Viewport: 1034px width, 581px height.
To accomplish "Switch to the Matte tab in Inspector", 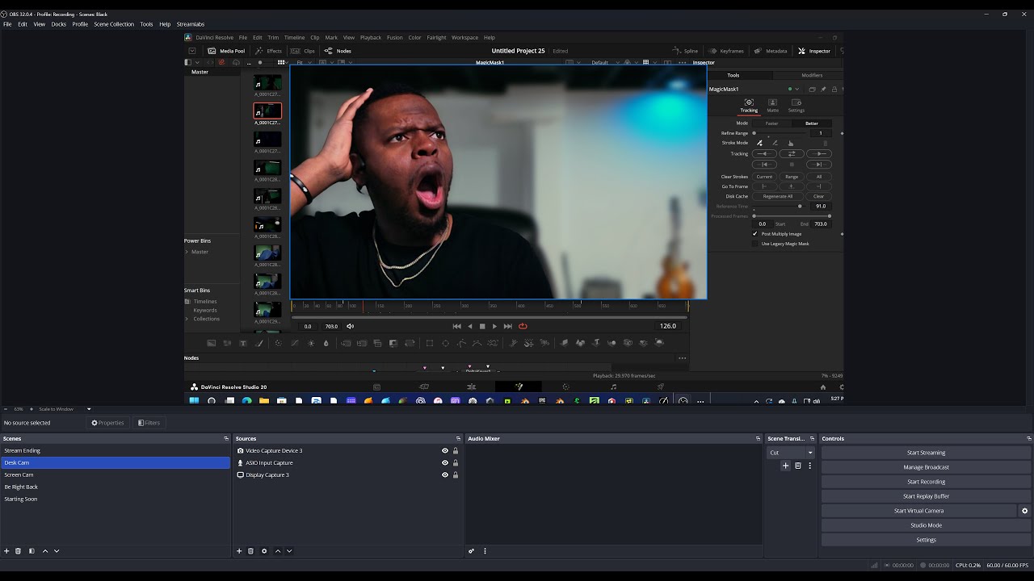I will click(772, 106).
